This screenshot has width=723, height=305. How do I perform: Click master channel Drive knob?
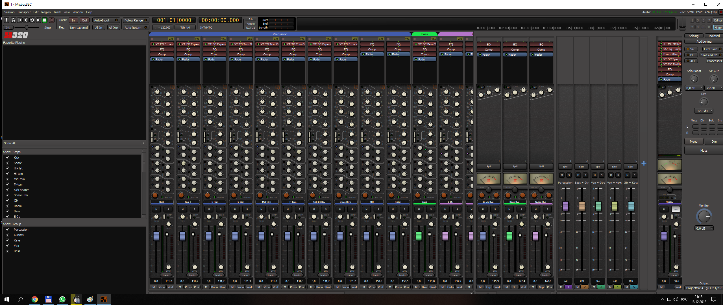click(669, 190)
